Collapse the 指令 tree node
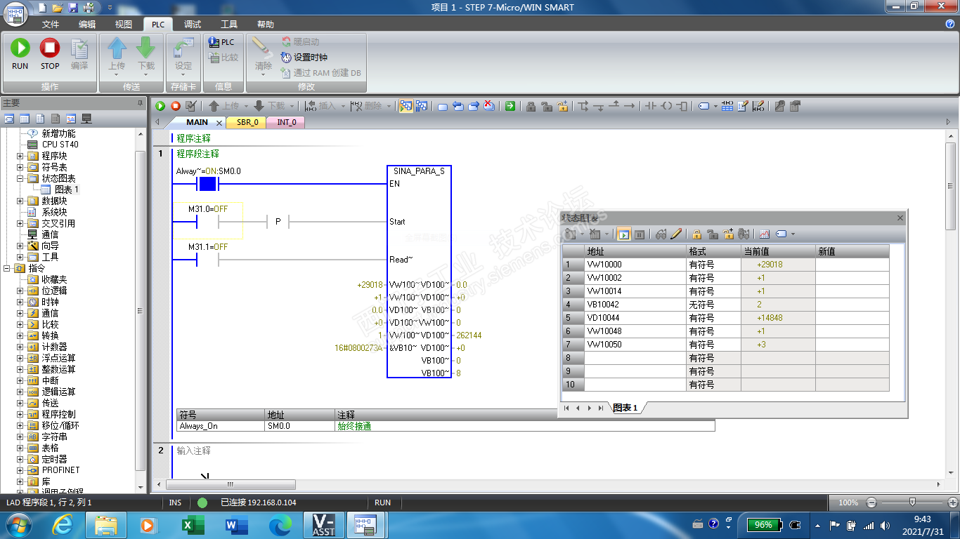The height and width of the screenshot is (539, 960). 8,268
